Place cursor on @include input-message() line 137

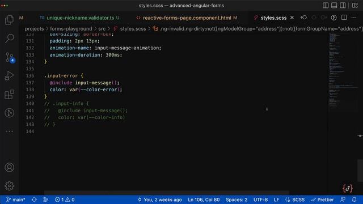click(85, 83)
